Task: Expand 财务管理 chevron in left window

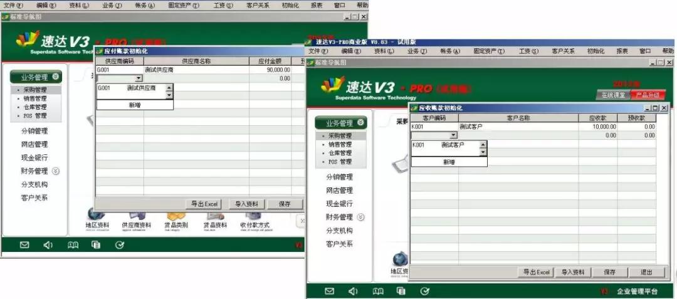Action: coord(56,171)
